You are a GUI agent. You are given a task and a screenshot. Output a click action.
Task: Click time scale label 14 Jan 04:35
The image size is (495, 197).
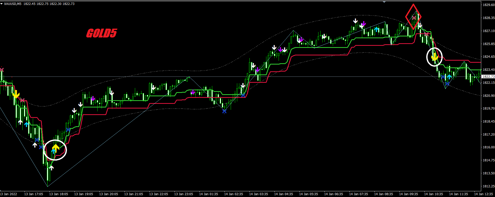[x=284, y=194]
